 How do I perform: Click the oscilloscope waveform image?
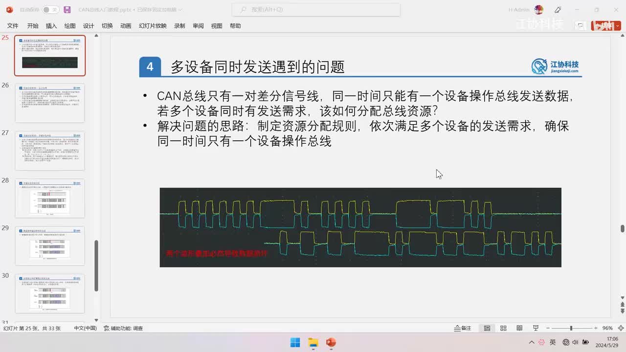pyautogui.click(x=360, y=227)
